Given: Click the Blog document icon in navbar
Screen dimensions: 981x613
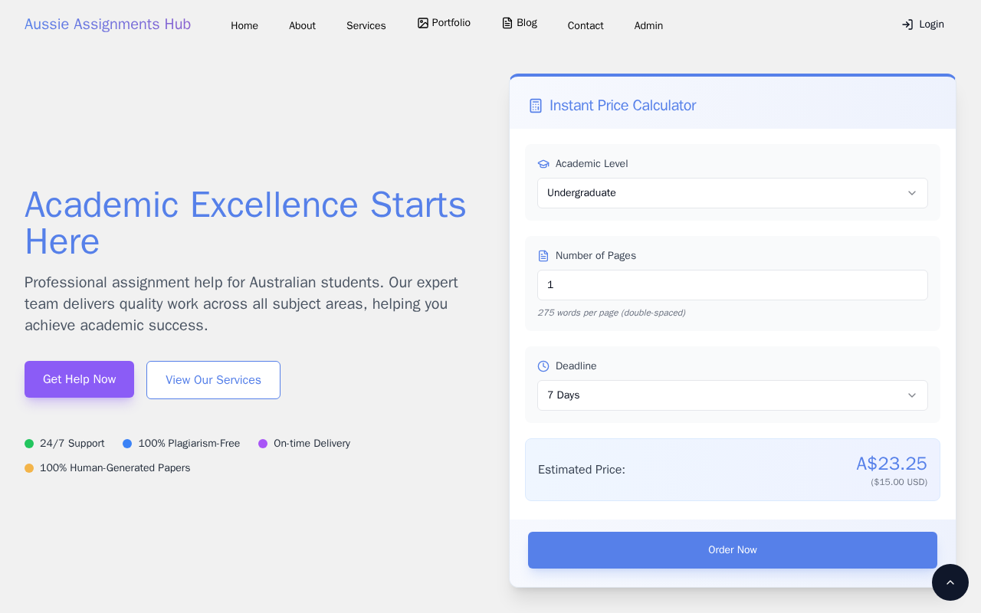Looking at the screenshot, I should coord(507,23).
